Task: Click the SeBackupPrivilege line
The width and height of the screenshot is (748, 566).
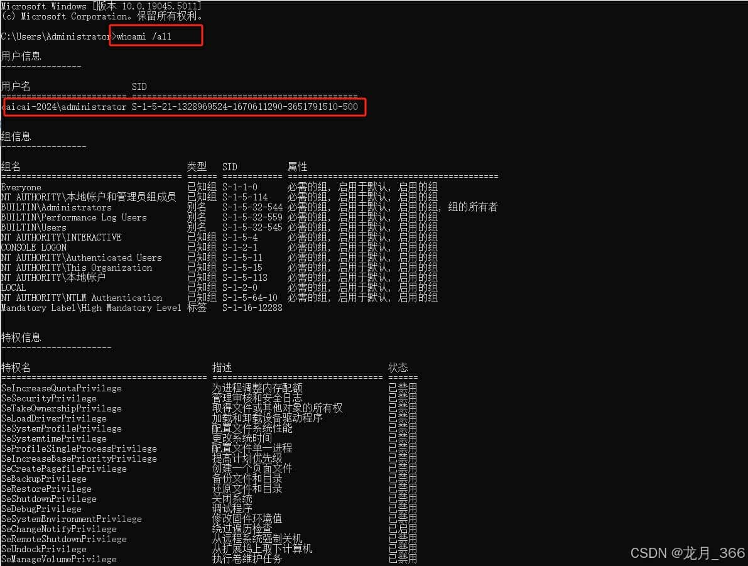Action: coord(209,479)
